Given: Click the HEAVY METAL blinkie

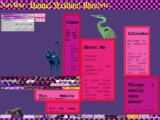Looking at the screenshot, I should [41, 85].
